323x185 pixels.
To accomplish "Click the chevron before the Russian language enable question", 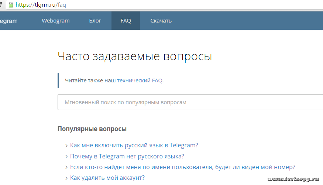I will (x=66, y=146).
